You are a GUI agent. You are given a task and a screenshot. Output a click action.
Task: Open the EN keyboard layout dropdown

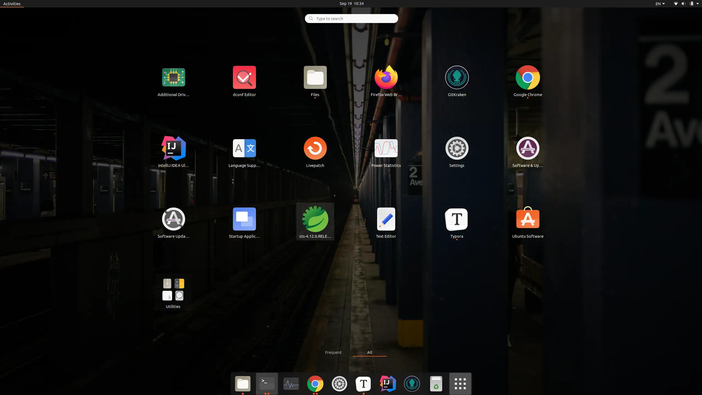pyautogui.click(x=660, y=4)
